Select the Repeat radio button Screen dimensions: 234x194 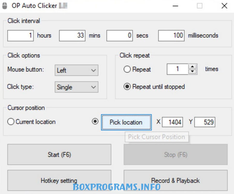[127, 70]
